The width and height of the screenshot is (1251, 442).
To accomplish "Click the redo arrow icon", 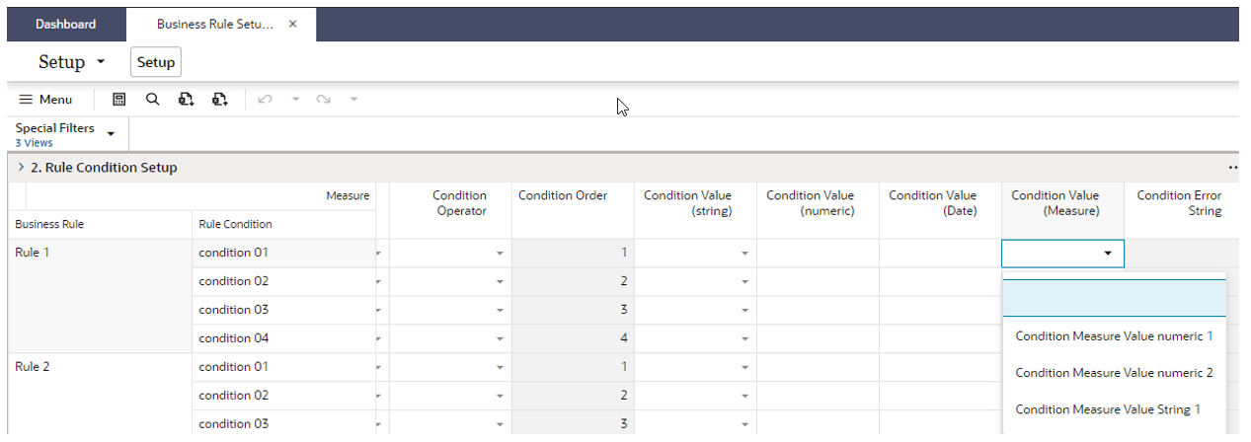I will 323,100.
